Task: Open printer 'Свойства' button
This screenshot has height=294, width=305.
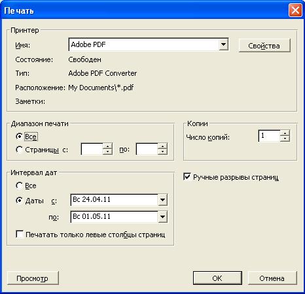Action: [264, 46]
